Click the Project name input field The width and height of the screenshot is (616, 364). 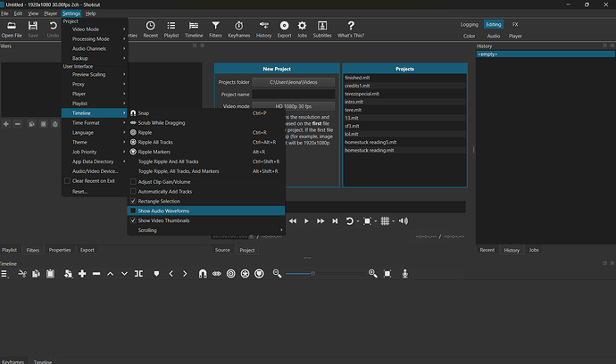pos(294,95)
